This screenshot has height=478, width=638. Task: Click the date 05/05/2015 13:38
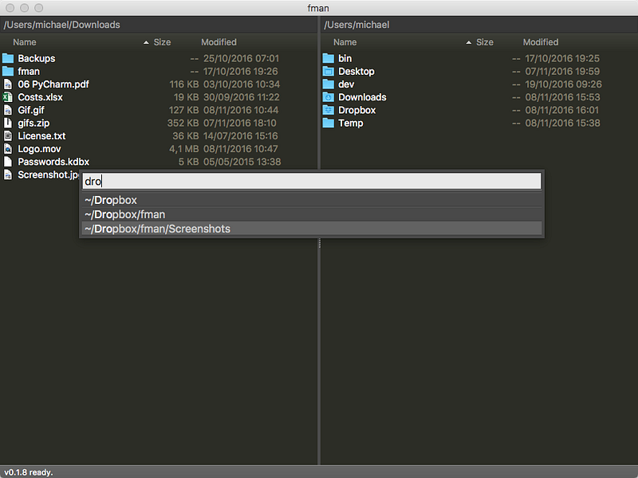[242, 162]
